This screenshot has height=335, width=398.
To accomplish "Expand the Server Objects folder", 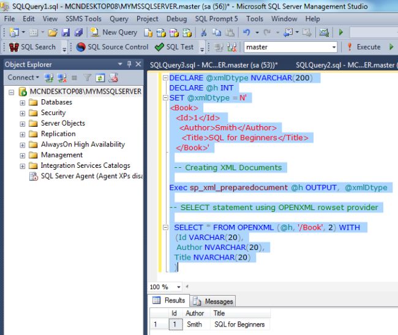I will [22, 124].
